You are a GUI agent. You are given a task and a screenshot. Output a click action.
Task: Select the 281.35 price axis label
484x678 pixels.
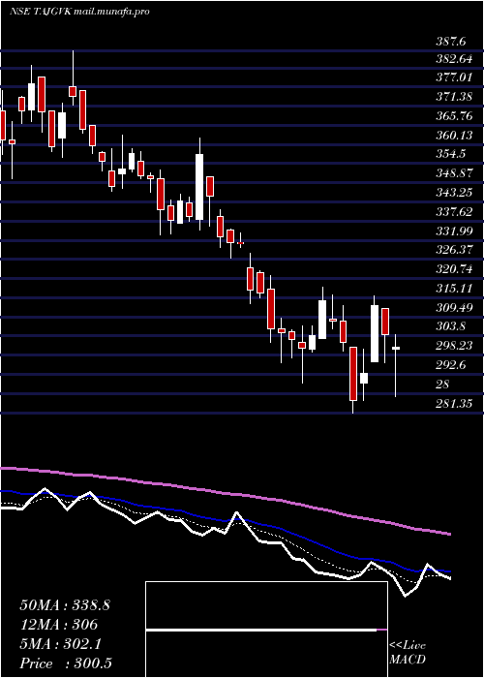455,404
